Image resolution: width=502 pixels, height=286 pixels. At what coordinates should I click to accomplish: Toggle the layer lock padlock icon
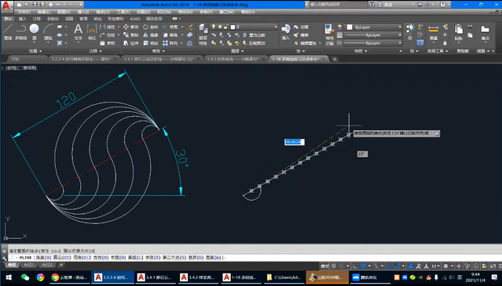pos(226,27)
